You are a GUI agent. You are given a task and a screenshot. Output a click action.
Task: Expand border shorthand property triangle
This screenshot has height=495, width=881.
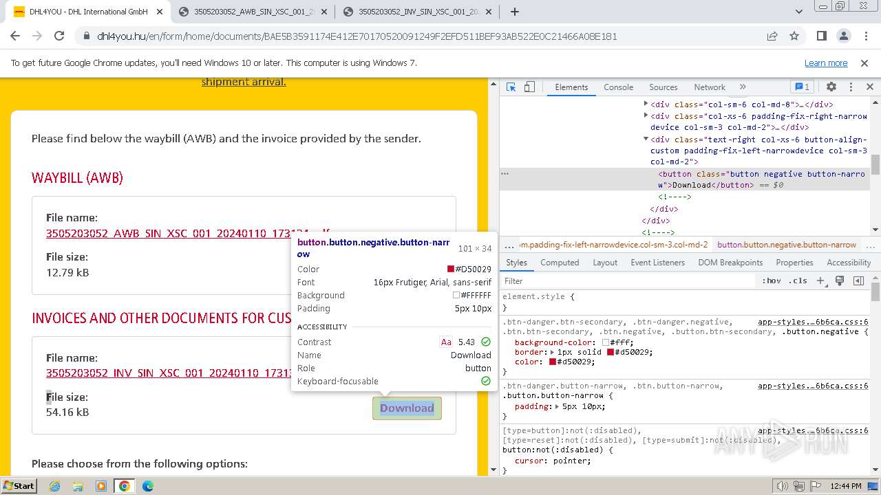pyautogui.click(x=552, y=352)
